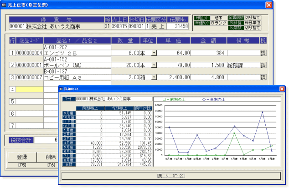Image resolution: width=289 pixels, height=188 pixels.
Task: Click the 前期売上 chart legend entry
Action: coord(174,99)
